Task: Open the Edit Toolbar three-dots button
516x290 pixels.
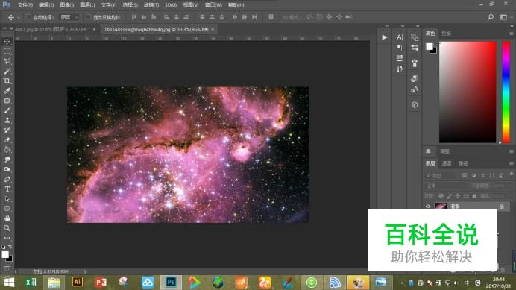Action: coord(7,238)
